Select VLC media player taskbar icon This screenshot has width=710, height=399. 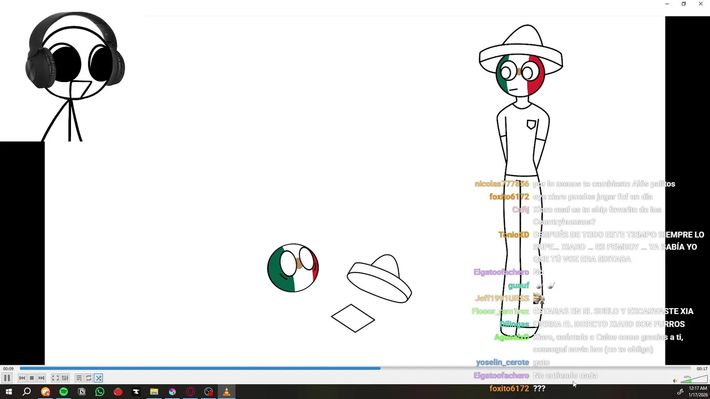point(226,392)
